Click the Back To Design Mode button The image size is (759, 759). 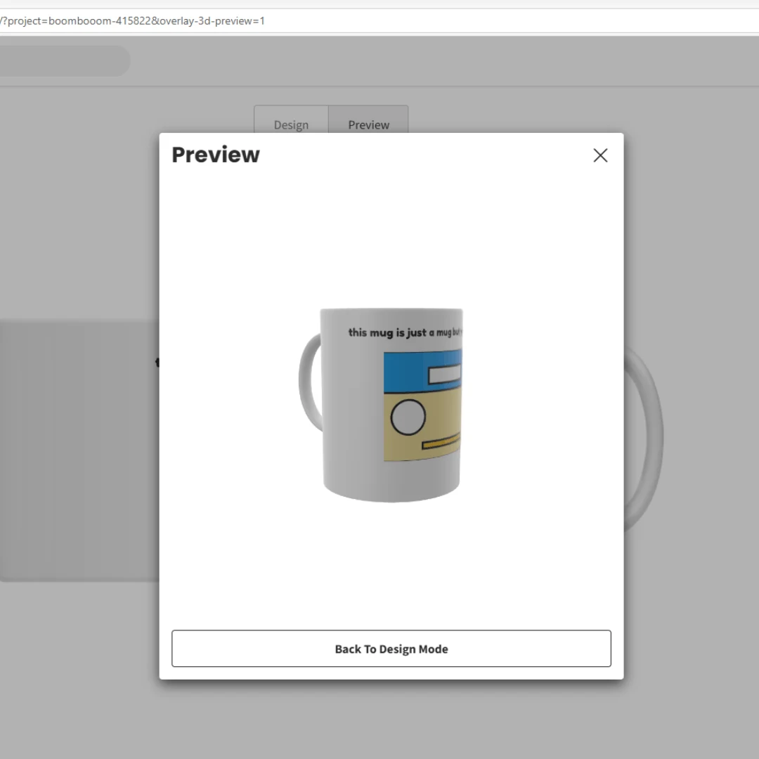pyautogui.click(x=391, y=649)
